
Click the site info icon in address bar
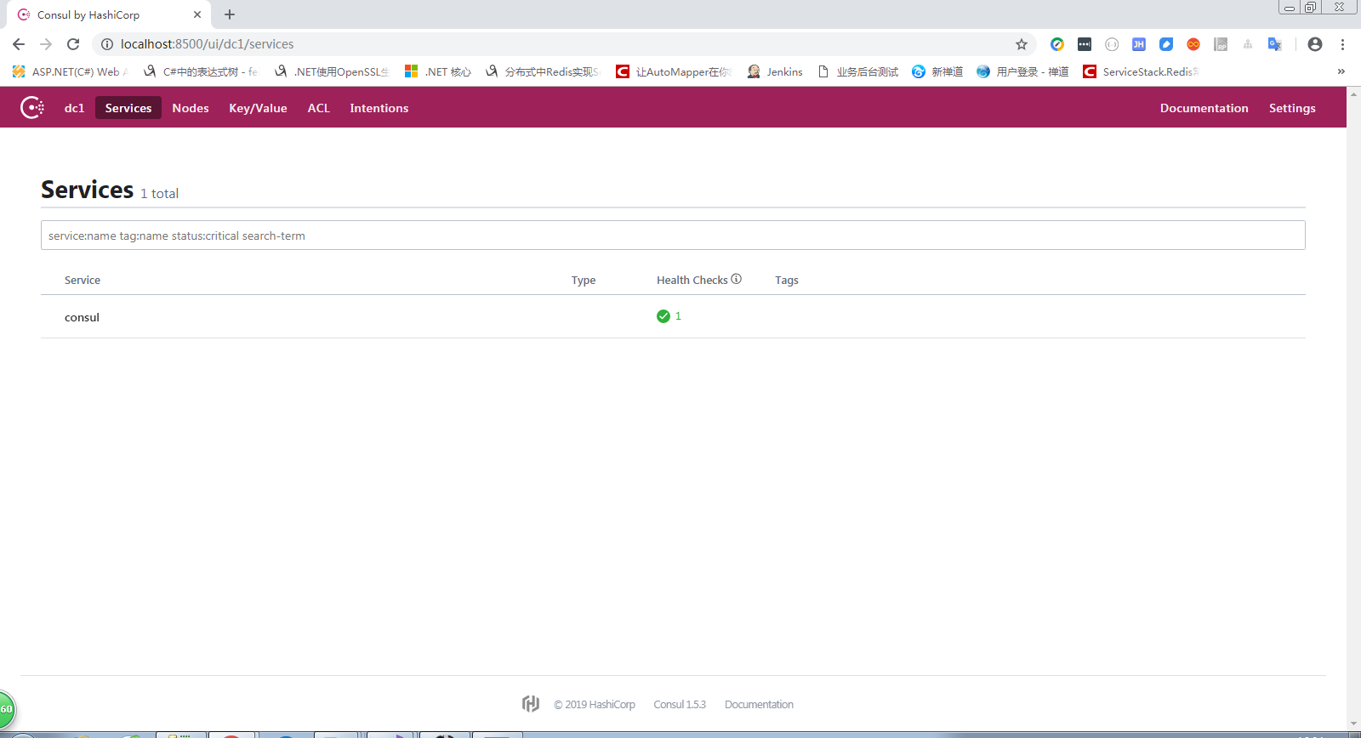(x=107, y=44)
